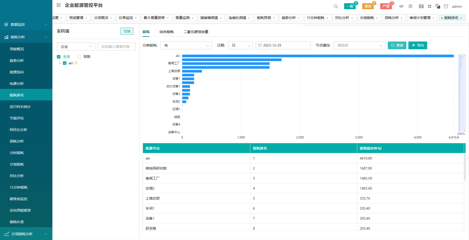Expand the akr tree node arrow

click(x=60, y=63)
